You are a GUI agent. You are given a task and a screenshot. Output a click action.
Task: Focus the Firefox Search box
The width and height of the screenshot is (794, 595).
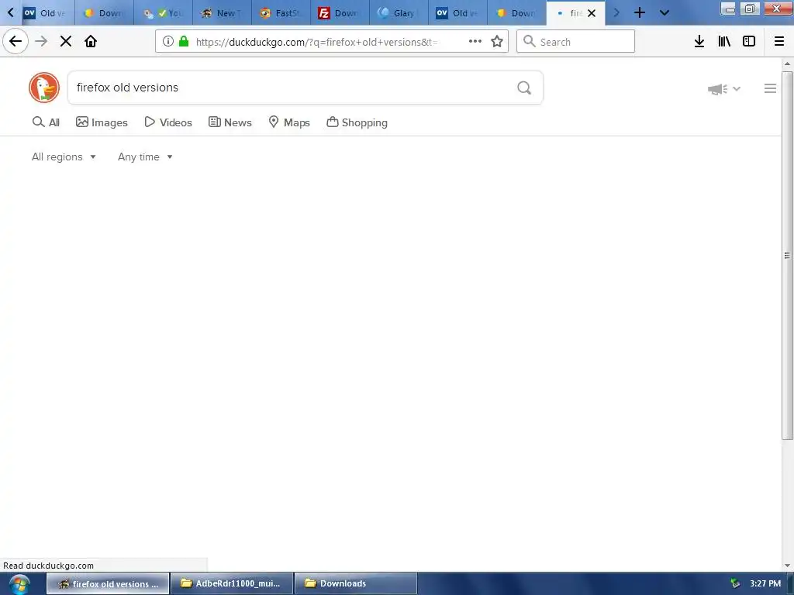click(575, 42)
